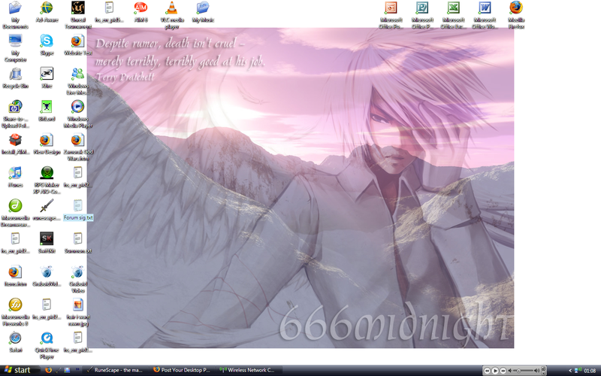Open the Windows start menu
601x376 pixels.
click(20, 370)
